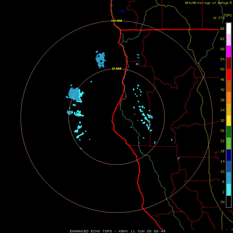Click the Enhanced Echo Tops KBHX caption

[x=118, y=231]
